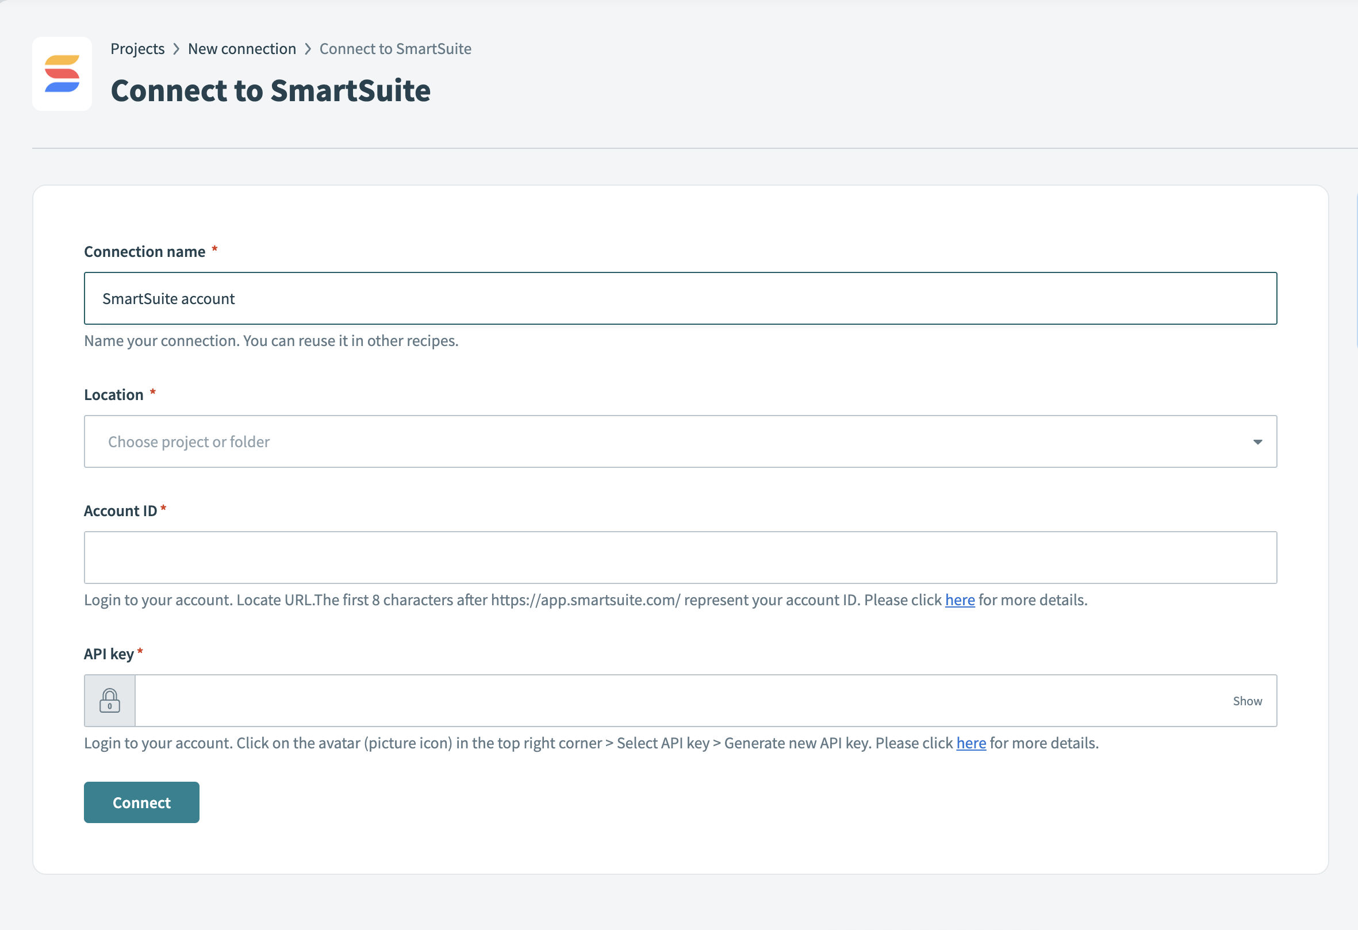Click the chevron after Projects breadcrumb

(x=177, y=49)
